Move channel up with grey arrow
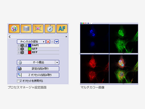This screenshot has height=109, width=145. 52,42
